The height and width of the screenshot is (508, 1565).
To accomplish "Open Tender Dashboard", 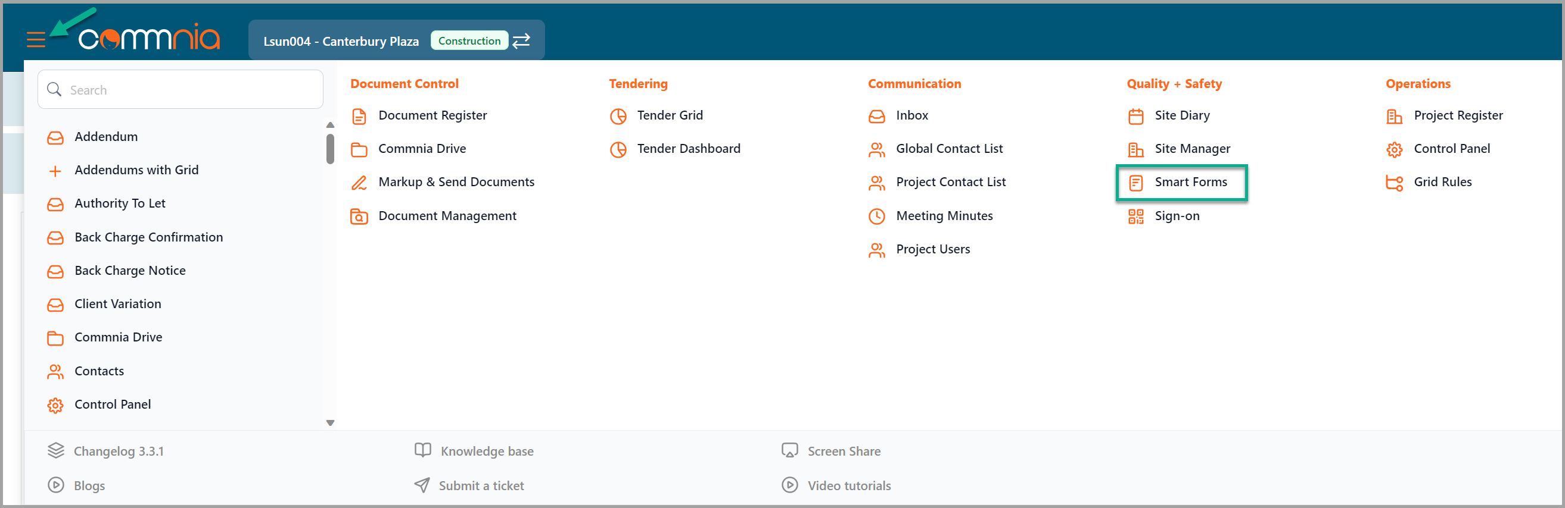I will [688, 149].
